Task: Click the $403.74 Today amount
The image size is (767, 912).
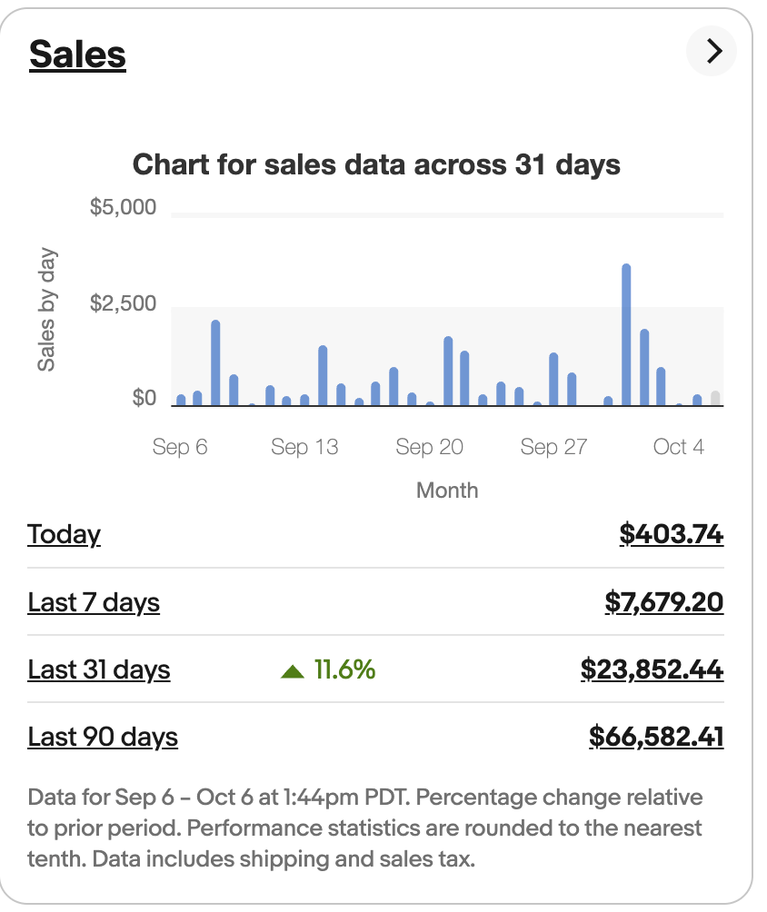Action: [x=672, y=534]
